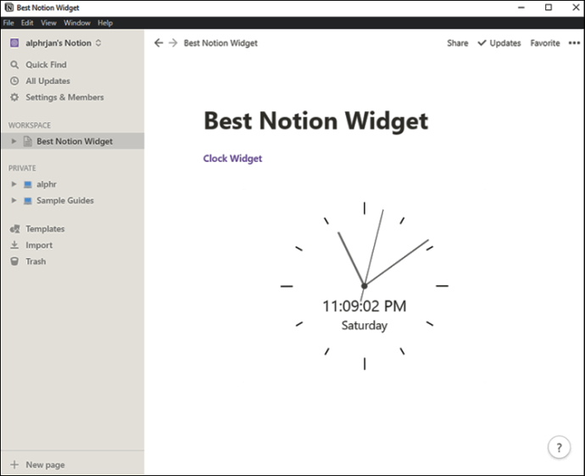Click the Saturday label in clock widget

[x=365, y=326]
